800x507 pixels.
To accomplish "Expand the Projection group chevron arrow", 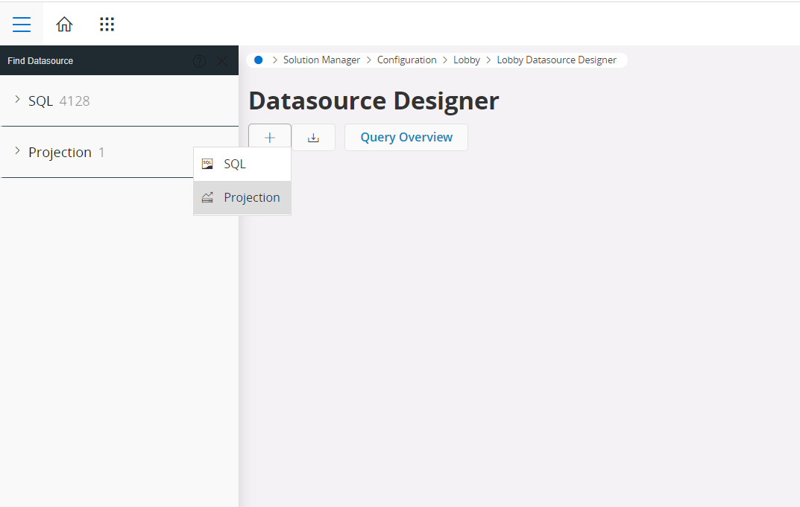I will pos(17,151).
